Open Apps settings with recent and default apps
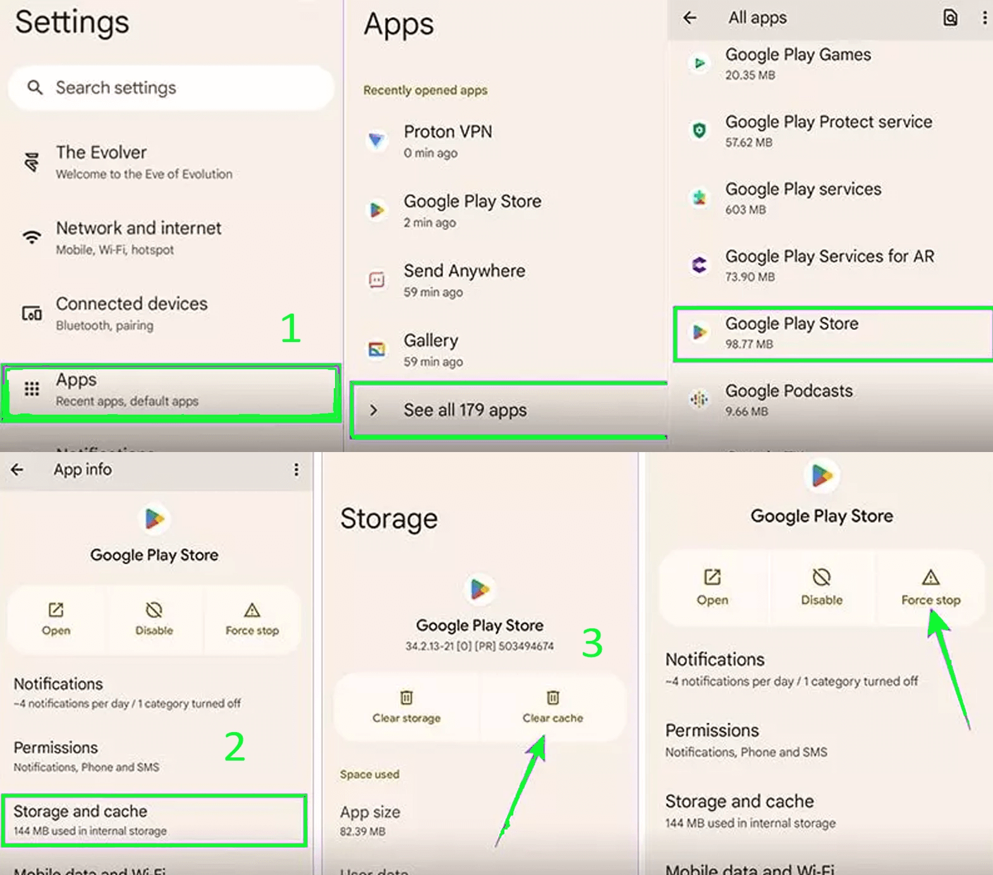The width and height of the screenshot is (993, 875). pos(171,392)
